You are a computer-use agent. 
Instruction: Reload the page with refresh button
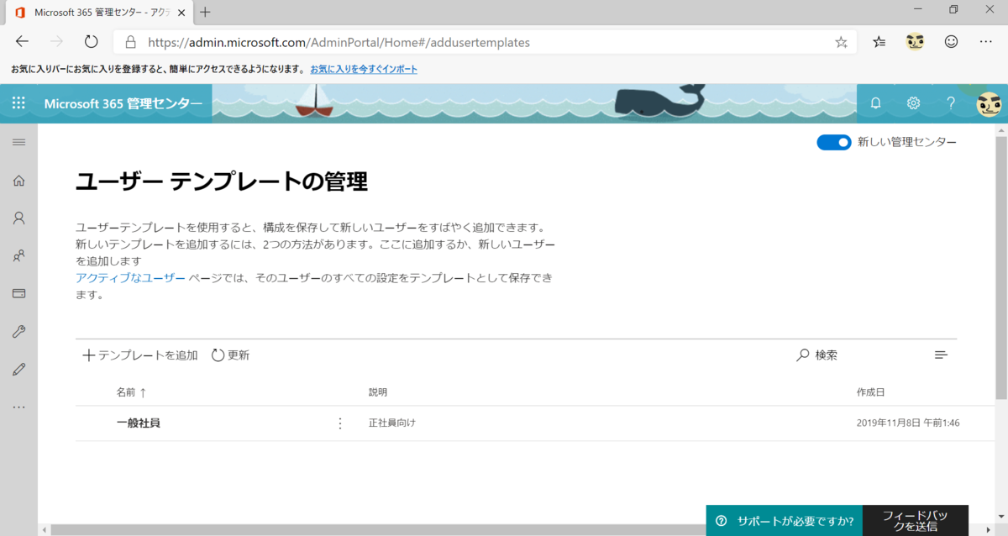point(92,41)
